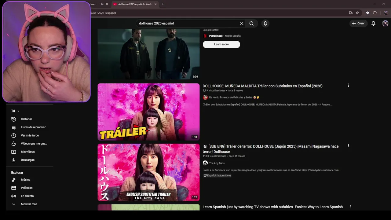
Task: Click the magnifying glass search button
Action: pos(251,24)
